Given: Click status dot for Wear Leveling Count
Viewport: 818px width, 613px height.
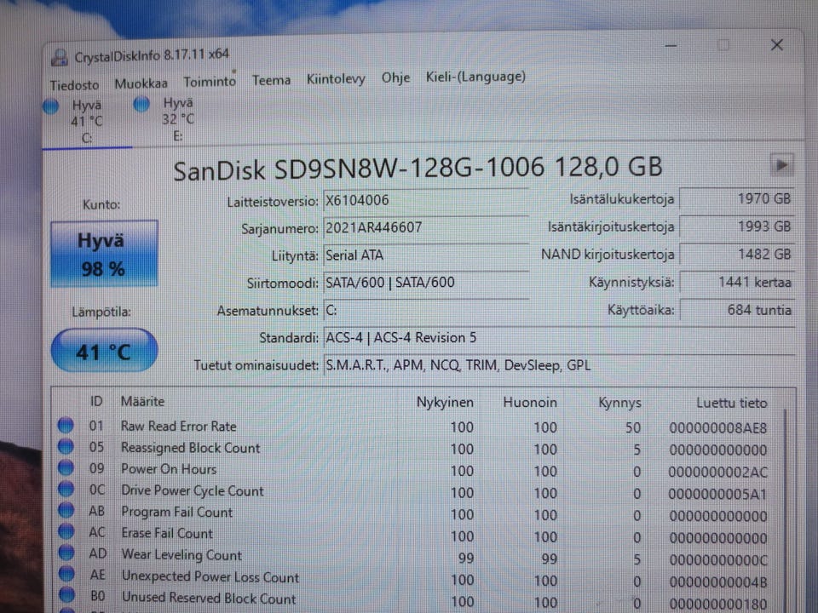Looking at the screenshot, I should click(66, 552).
